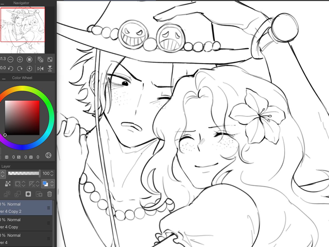Click the 'Normal' text on Layer 4
The height and width of the screenshot is (247, 329).
point(14,235)
